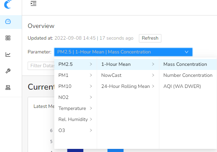217x152 pixels.
Task: Toggle the sidebar collapse menu icon
Action: pyautogui.click(x=33, y=4)
